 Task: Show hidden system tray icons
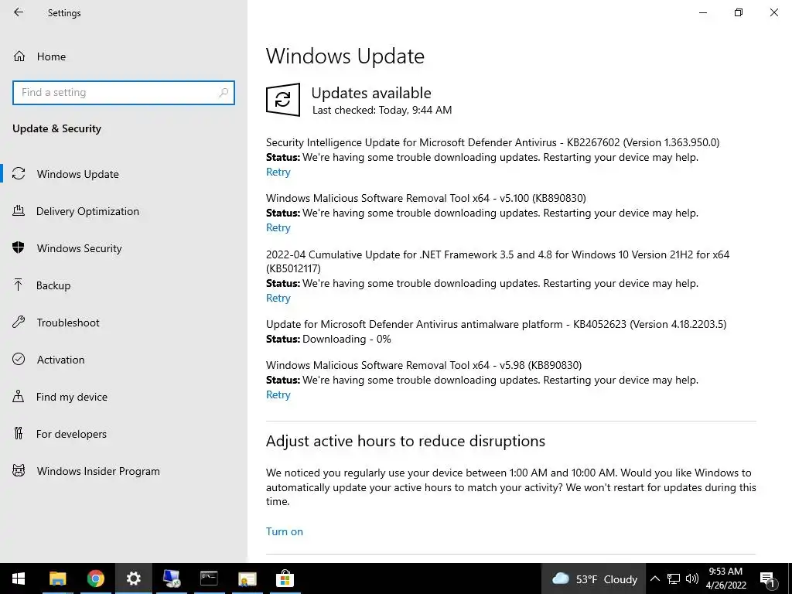654,579
